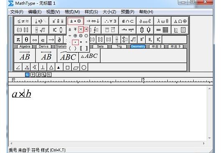Viewport: 222px width, 153px height.
Task: Open the set theory symbols palette (∉∩⊂)
Action: coord(128,21)
